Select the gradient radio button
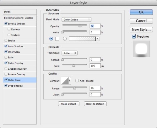This screenshot has height=128, width=157. coord(65,39)
